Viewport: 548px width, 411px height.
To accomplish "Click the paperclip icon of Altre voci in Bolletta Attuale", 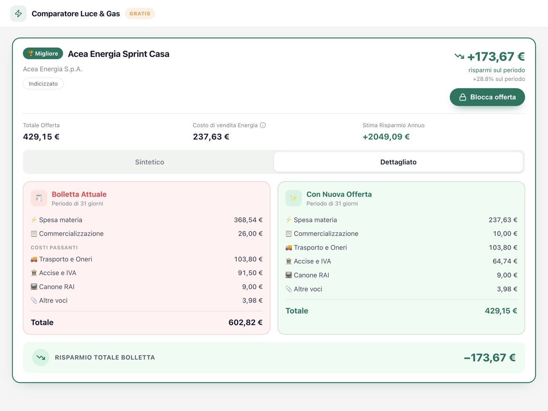I will click(x=34, y=301).
